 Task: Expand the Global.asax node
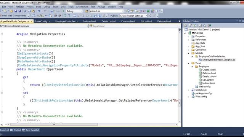point(189,90)
